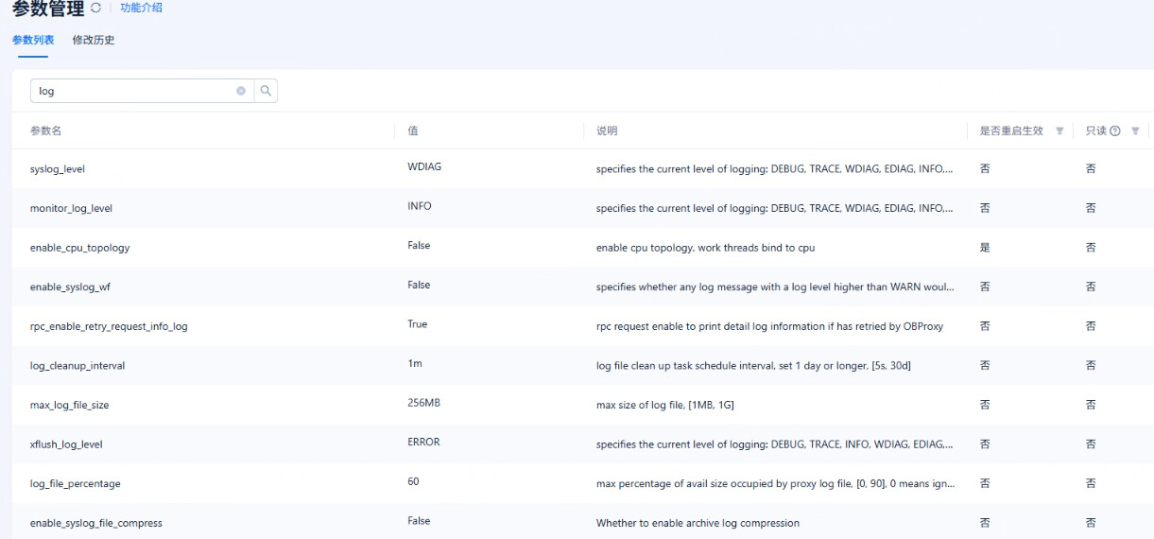
Task: Select the syslog_level parameter name
Action: pos(58,169)
